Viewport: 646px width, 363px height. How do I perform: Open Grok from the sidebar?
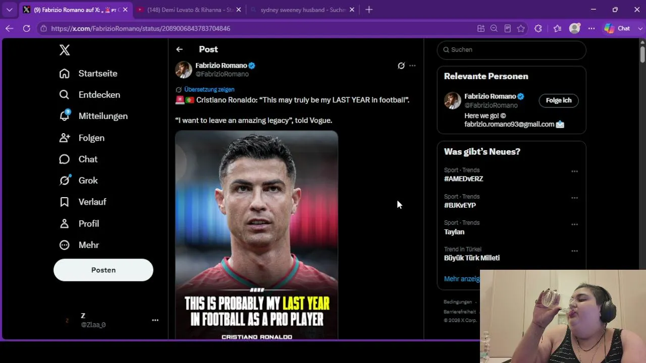click(x=78, y=180)
